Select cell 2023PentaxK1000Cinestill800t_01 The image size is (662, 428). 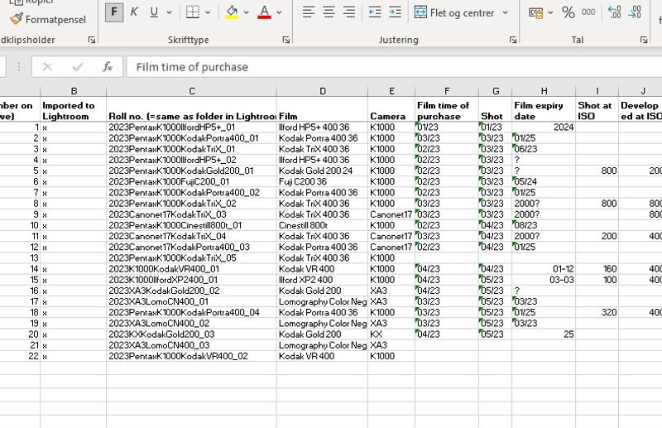point(192,225)
